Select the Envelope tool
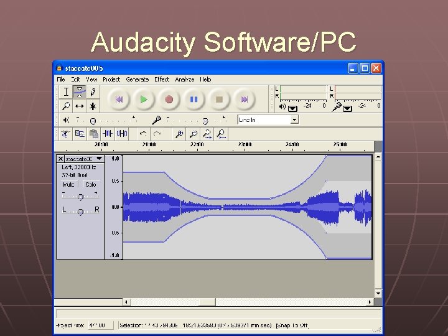The width and height of the screenshot is (448, 336). [80, 92]
